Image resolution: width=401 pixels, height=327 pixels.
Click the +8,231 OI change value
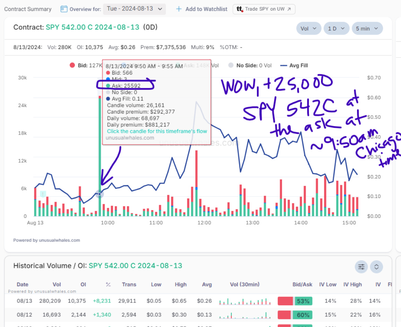102,301
